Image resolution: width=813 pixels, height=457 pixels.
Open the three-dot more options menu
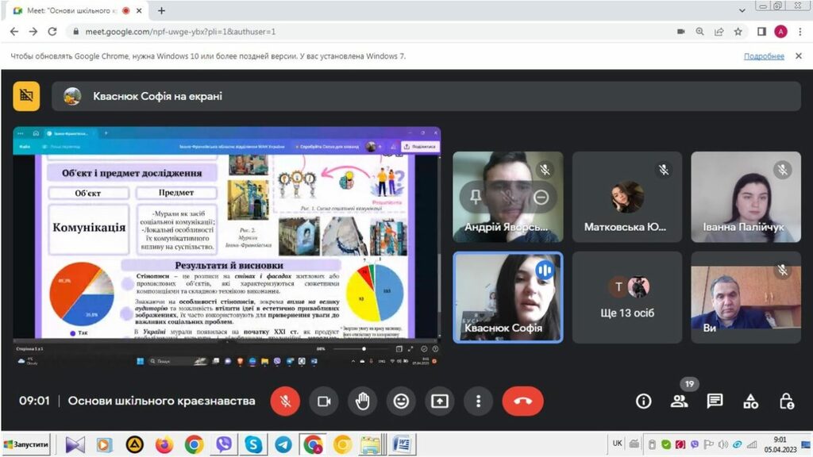(478, 401)
